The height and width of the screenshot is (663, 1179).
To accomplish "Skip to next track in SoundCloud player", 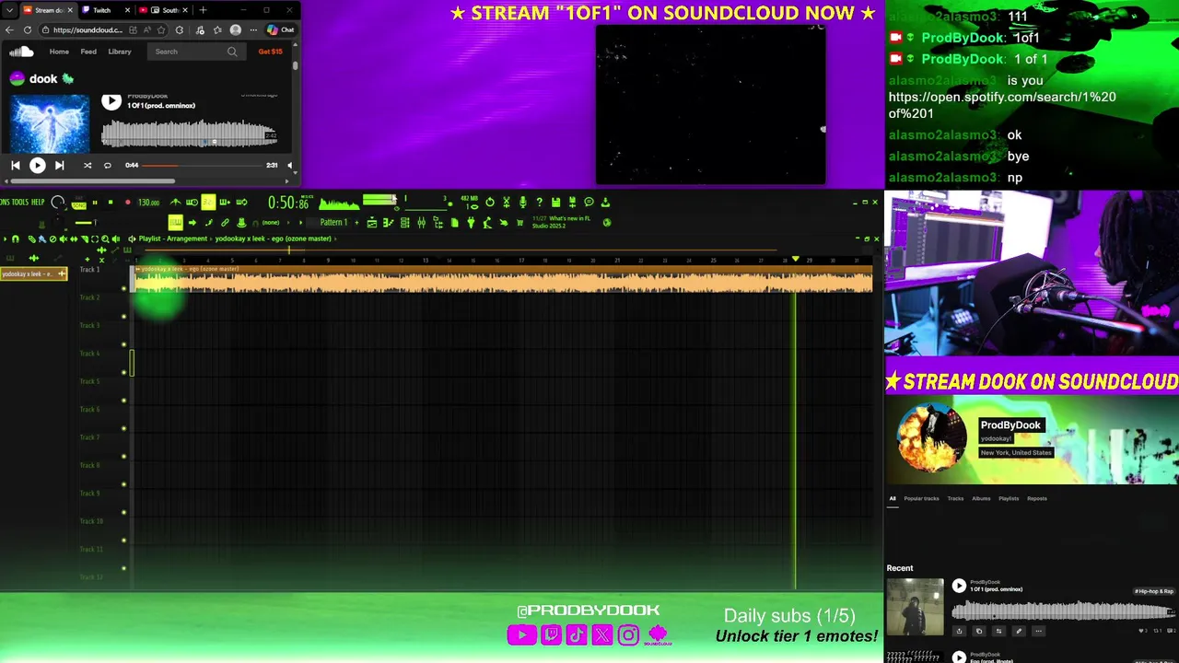I will click(x=59, y=165).
